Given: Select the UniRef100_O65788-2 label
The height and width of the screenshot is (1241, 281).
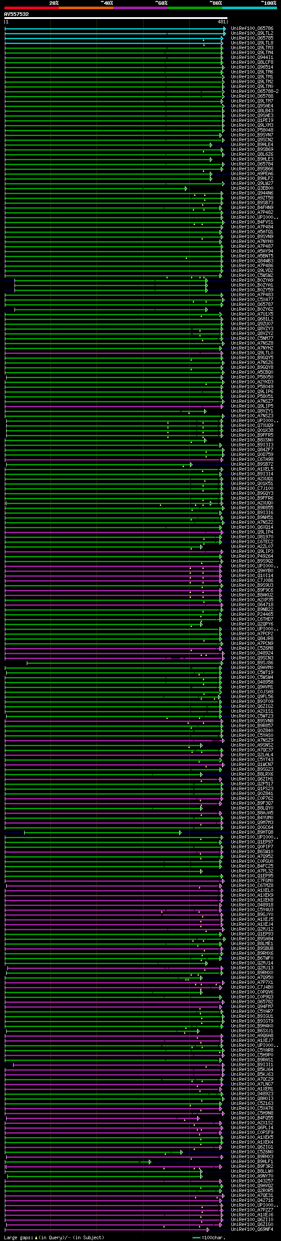Looking at the screenshot, I should [255, 92].
